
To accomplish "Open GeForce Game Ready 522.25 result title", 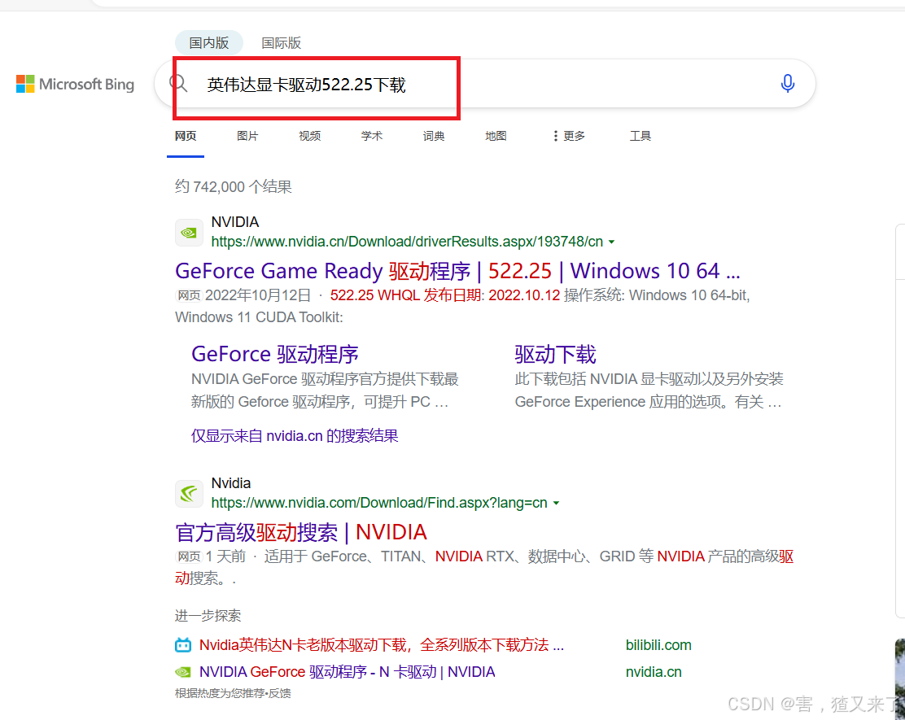I will pyautogui.click(x=457, y=271).
